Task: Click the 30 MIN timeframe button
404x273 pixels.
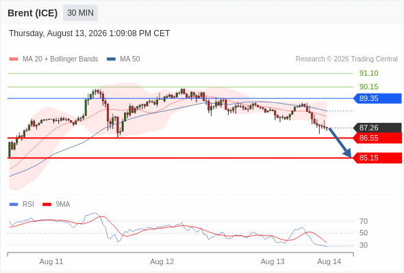Action: (x=80, y=13)
